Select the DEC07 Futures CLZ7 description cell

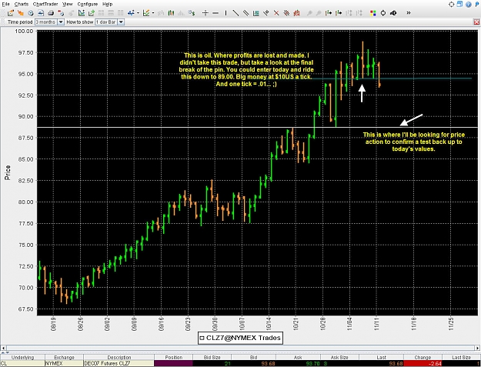click(119, 364)
